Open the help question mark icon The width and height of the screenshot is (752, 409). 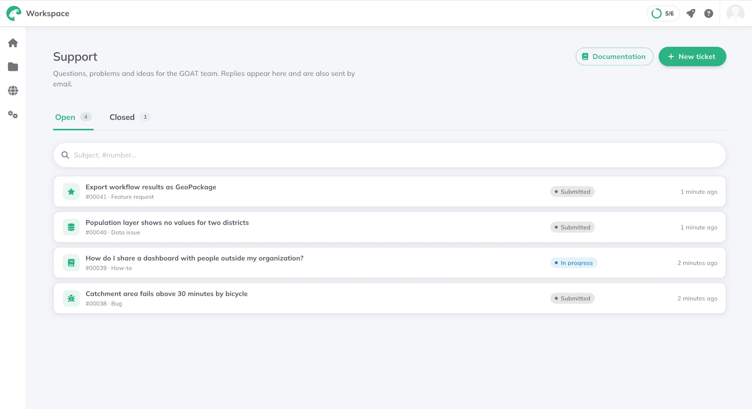(709, 14)
